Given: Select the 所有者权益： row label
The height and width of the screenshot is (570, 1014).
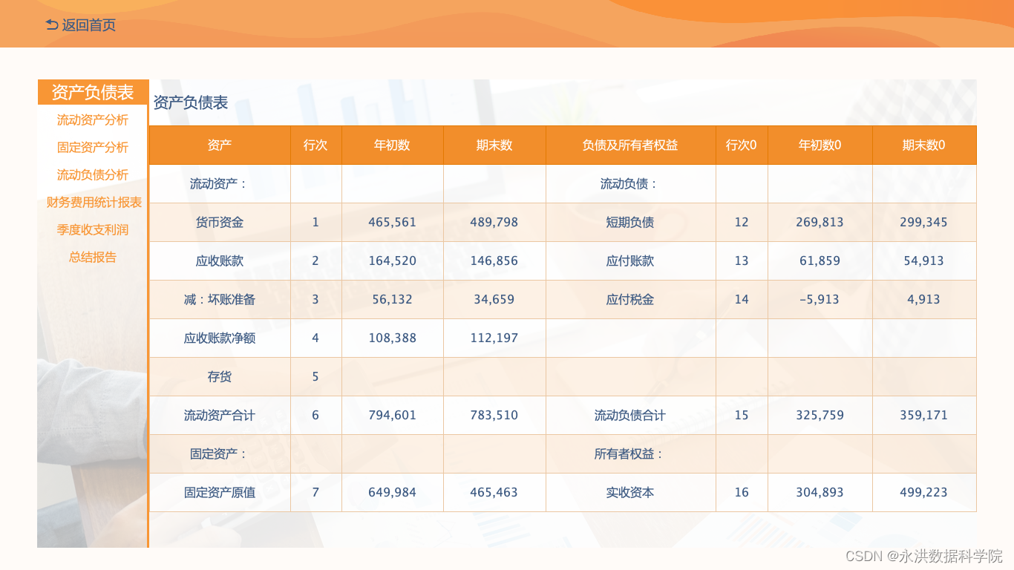Looking at the screenshot, I should [630, 453].
